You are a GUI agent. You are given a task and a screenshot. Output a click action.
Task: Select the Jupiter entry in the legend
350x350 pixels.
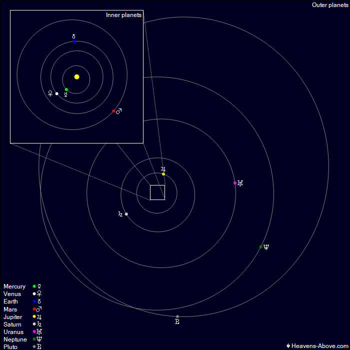tap(14, 317)
